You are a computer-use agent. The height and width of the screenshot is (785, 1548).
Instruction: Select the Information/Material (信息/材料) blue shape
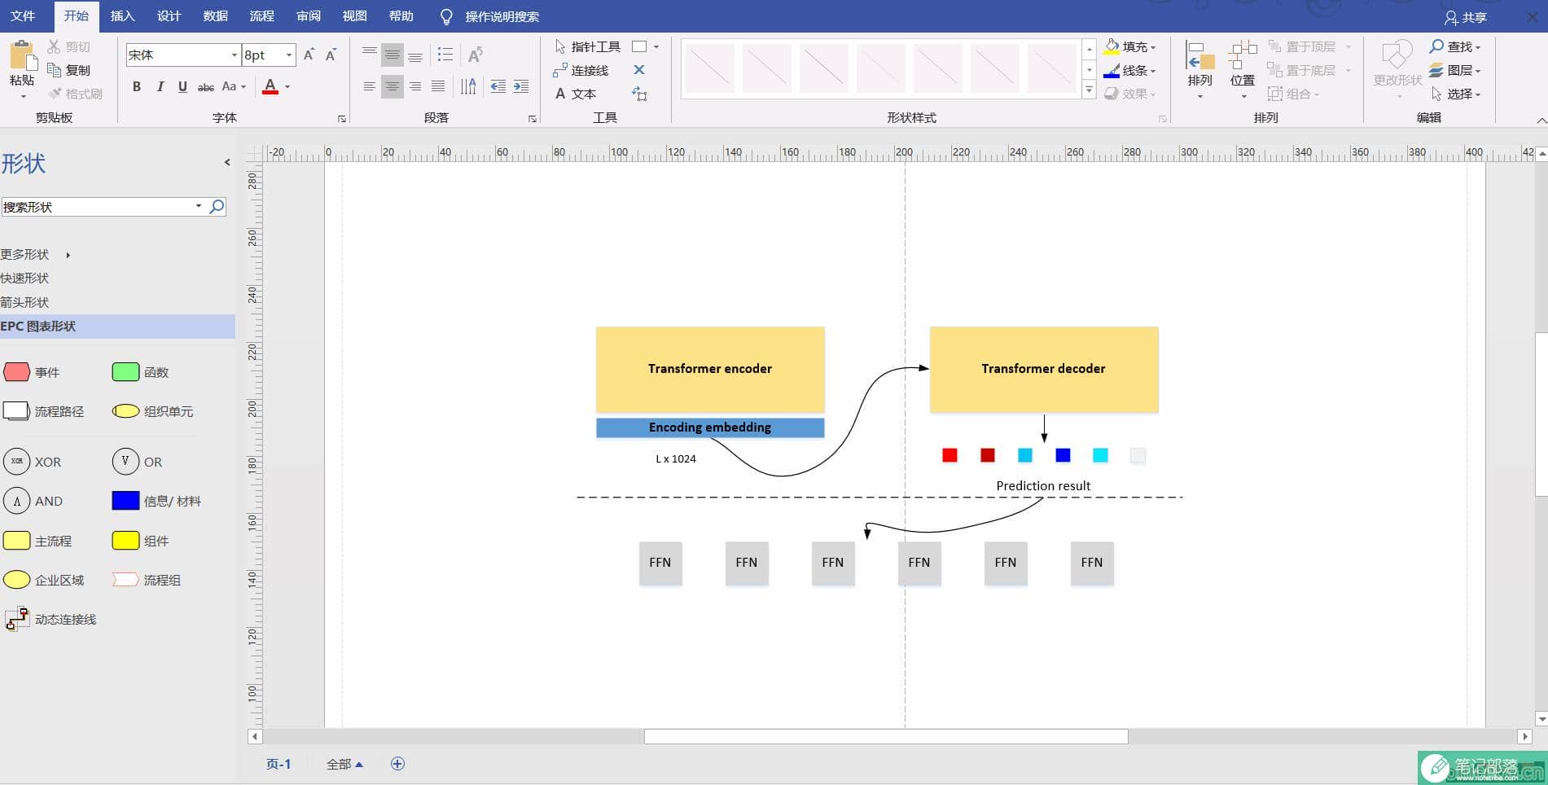pos(125,501)
